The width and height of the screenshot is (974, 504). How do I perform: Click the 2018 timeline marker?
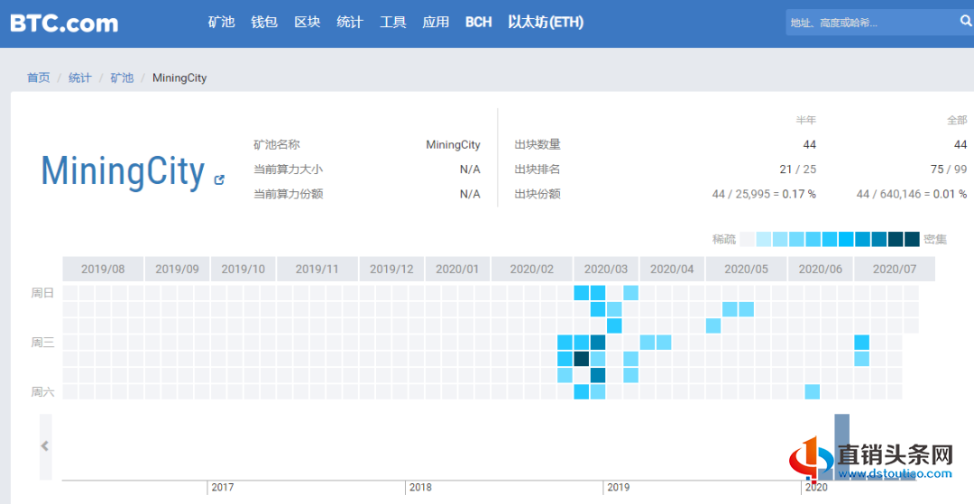click(420, 487)
